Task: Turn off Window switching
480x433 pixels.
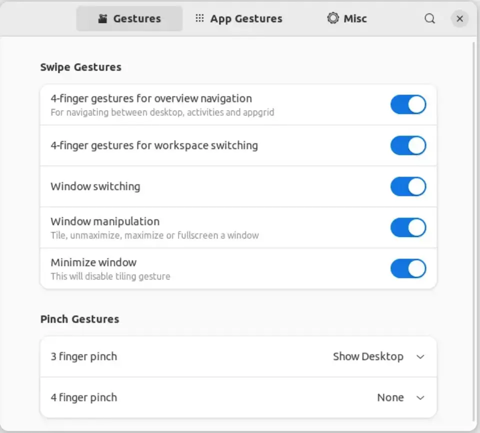Action: (x=408, y=186)
